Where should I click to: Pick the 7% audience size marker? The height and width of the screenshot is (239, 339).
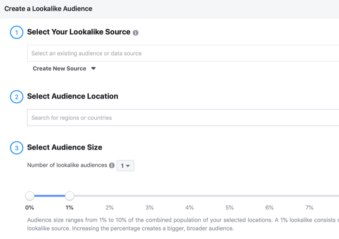click(x=309, y=208)
